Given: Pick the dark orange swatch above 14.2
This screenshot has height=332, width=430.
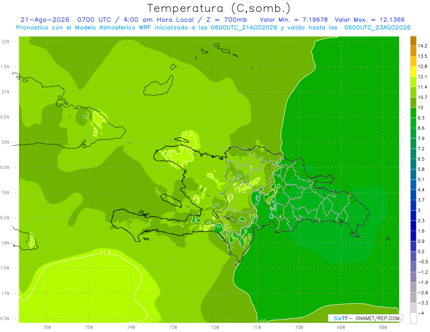Looking at the screenshot, I should coord(413,41).
